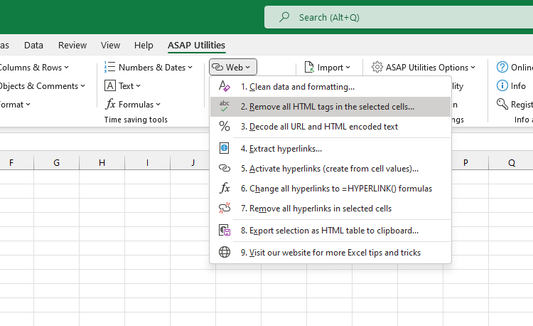Expand the Text dropdown arrow

[x=138, y=85]
